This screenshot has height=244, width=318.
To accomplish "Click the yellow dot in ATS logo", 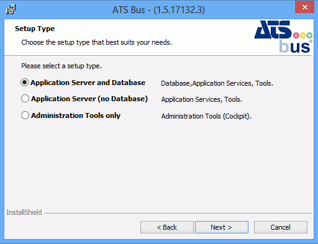I will coord(302,35).
